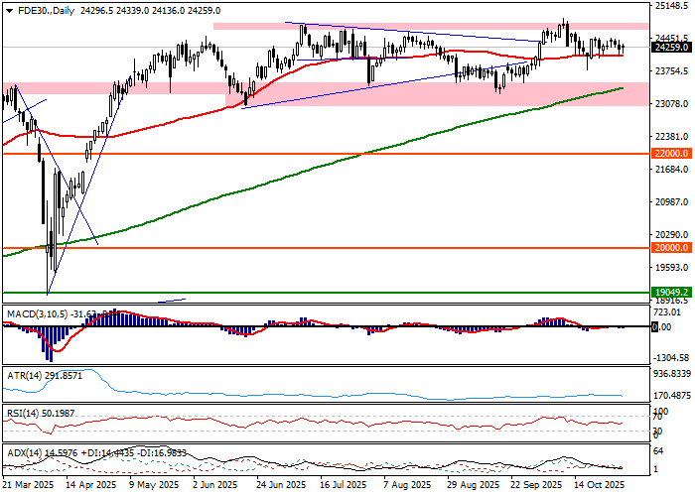Screen dimensions: 695x496
Task: Click the ADX(14) indicator label
Action: point(25,452)
